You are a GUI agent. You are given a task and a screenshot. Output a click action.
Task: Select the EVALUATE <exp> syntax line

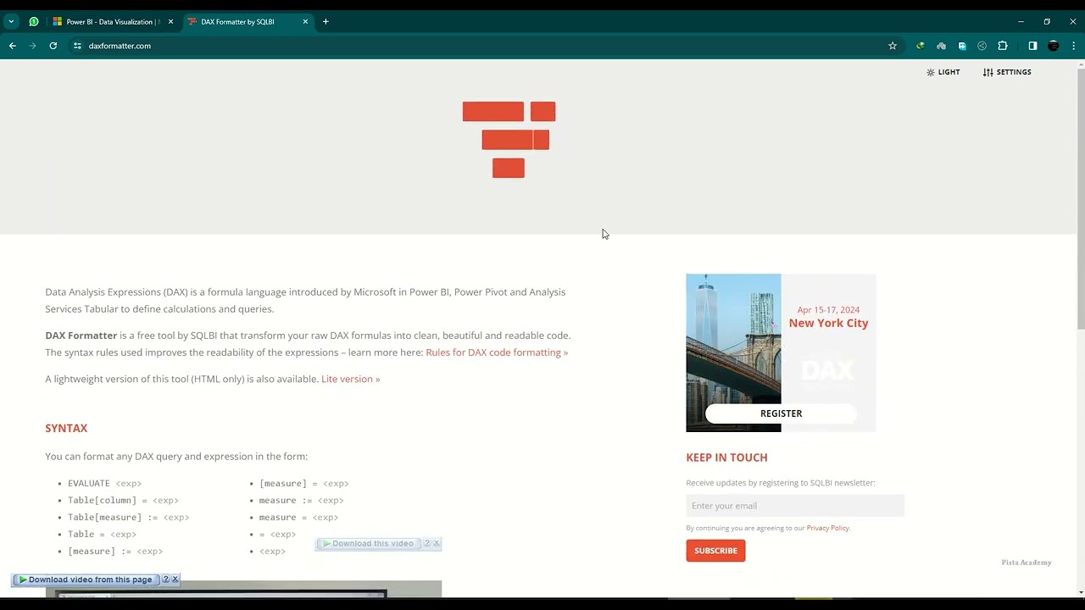104,484
